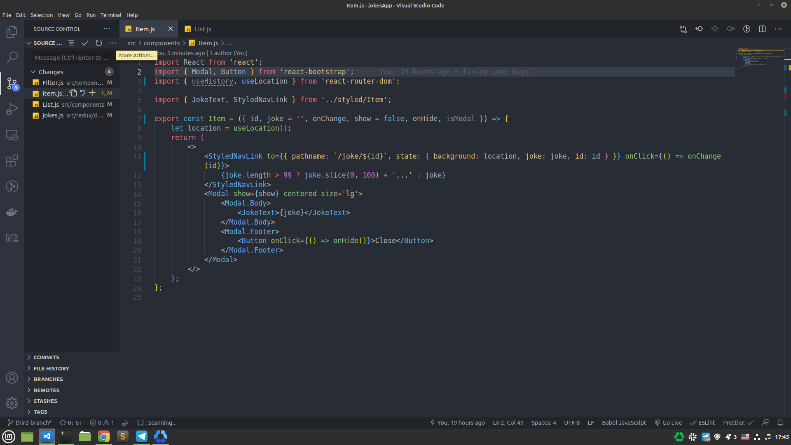The width and height of the screenshot is (791, 445).
Task: Switch to the List.js tab
Action: [x=203, y=29]
